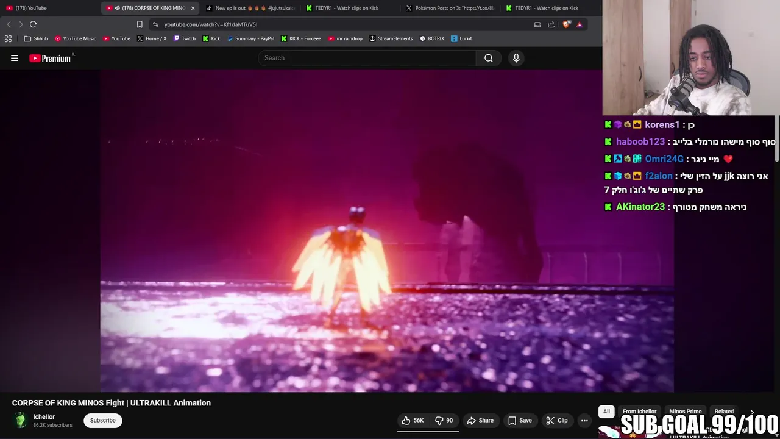Click the cast/media icon in address bar
The height and width of the screenshot is (439, 780).
(537, 24)
